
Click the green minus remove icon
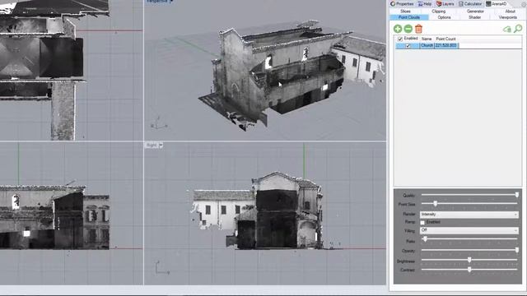click(x=408, y=29)
